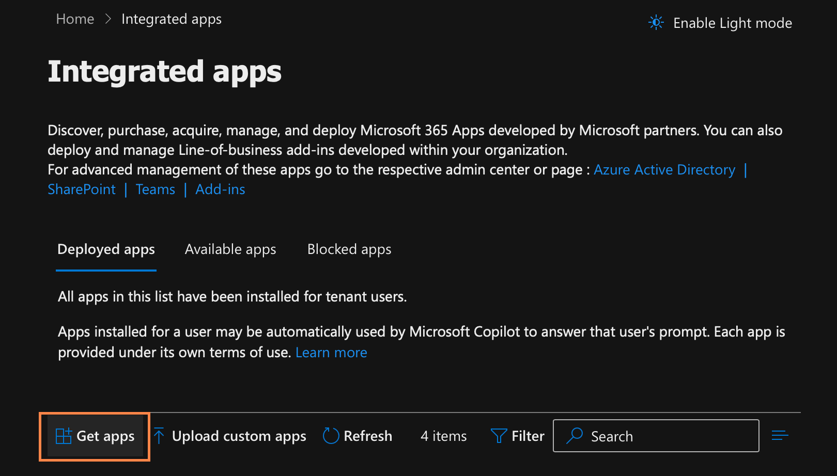
Task: Click the '4 items' count text
Action: click(x=444, y=436)
